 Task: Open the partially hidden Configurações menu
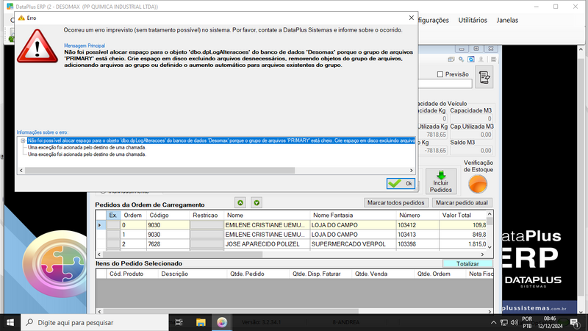[x=434, y=21]
